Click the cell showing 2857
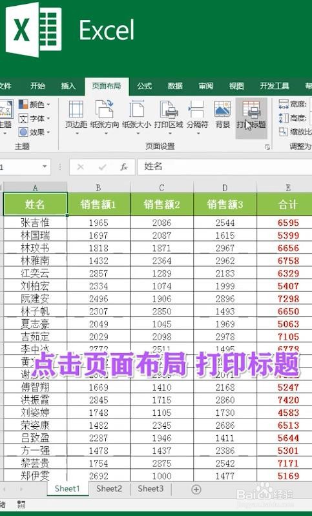This screenshot has height=516, width=312. tap(98, 273)
